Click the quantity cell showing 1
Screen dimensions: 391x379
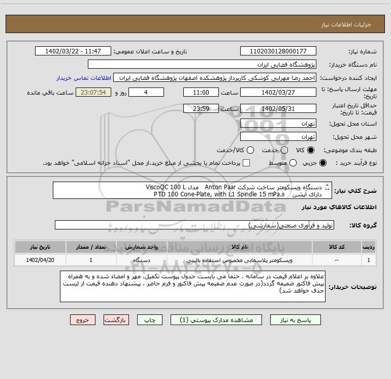(x=91, y=260)
